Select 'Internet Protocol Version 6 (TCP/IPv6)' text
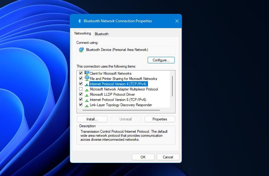Image resolution: width=269 pixels, height=176 pixels. (x=118, y=100)
